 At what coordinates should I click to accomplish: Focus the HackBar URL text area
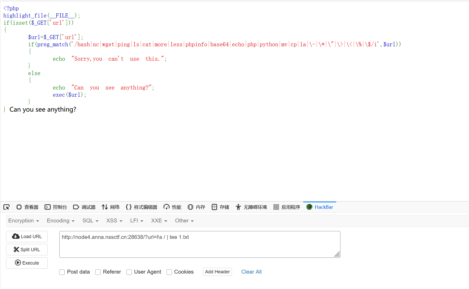pyautogui.click(x=200, y=244)
